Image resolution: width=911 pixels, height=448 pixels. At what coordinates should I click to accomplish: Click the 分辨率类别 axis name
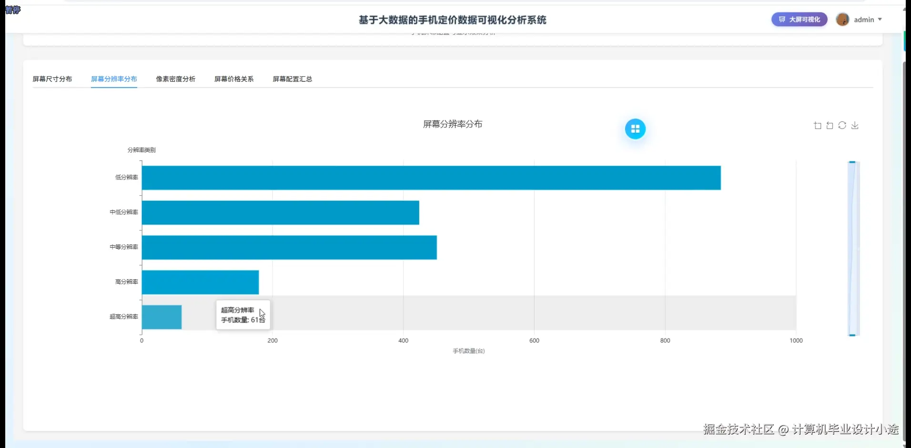pos(142,150)
